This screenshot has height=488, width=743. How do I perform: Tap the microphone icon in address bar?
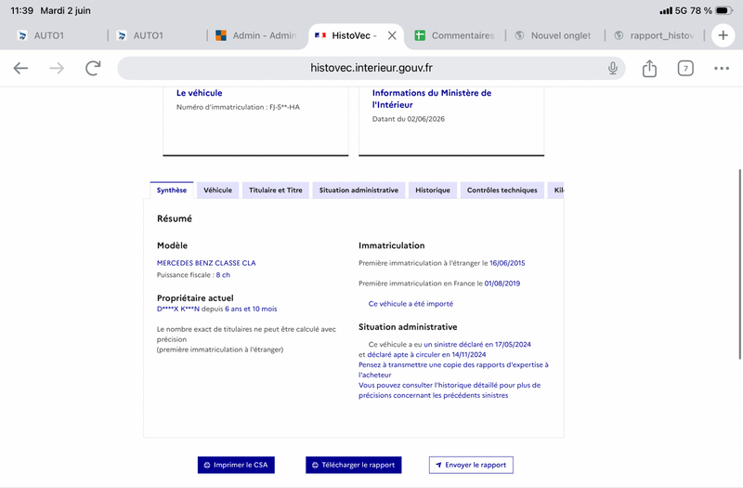click(613, 68)
